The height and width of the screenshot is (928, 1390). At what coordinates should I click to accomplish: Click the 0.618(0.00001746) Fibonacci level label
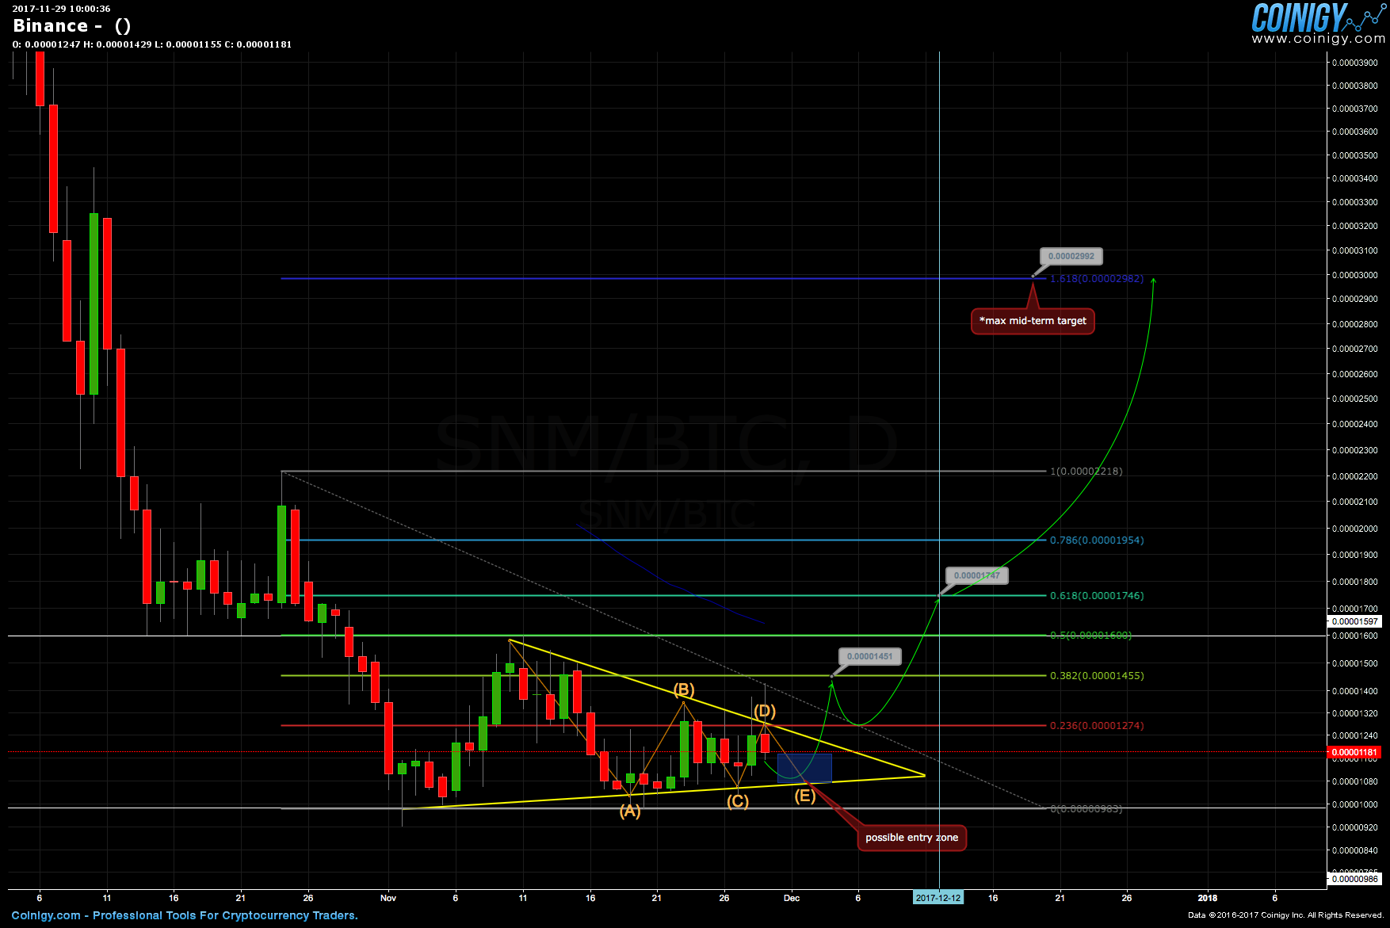click(x=1097, y=596)
